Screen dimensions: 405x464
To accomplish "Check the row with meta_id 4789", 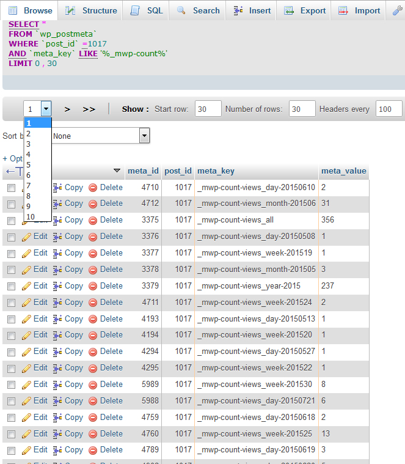I will 11,451.
